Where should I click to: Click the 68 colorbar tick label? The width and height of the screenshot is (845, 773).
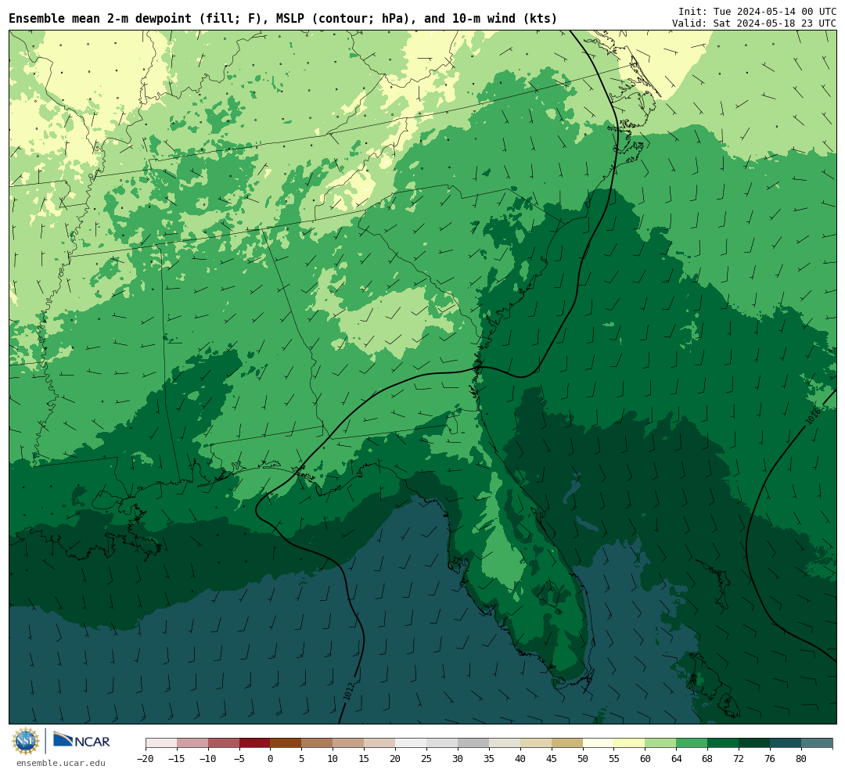708,758
